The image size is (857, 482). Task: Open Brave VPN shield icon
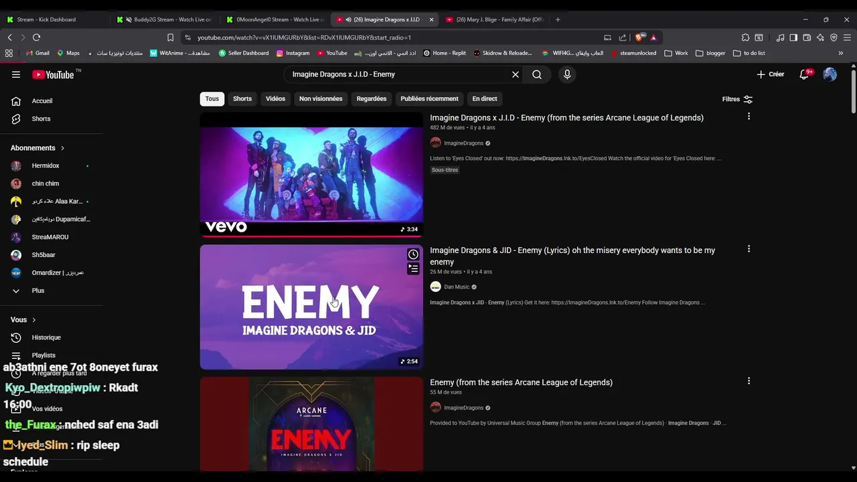pyautogui.click(x=834, y=37)
